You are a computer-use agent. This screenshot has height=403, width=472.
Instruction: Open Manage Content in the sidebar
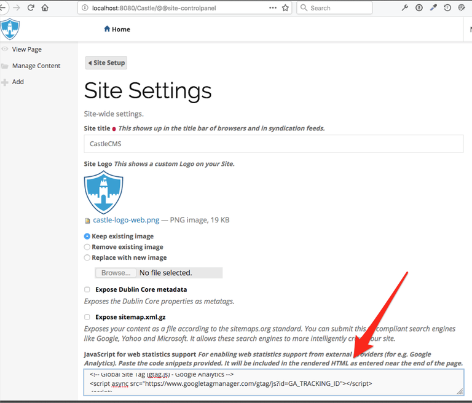(x=36, y=66)
